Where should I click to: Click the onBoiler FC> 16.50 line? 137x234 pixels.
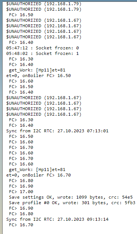pyautogui.click(x=38, y=76)
